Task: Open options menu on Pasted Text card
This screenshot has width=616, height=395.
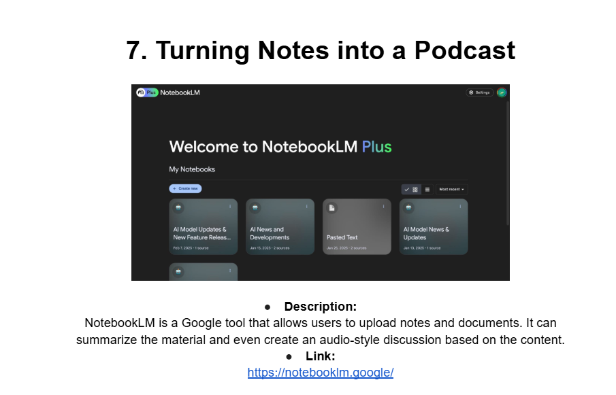Action: [x=383, y=207]
